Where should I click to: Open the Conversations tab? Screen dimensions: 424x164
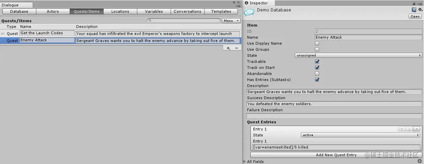click(x=187, y=11)
